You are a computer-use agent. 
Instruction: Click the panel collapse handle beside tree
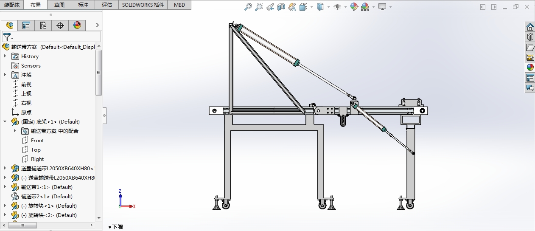(x=104, y=115)
